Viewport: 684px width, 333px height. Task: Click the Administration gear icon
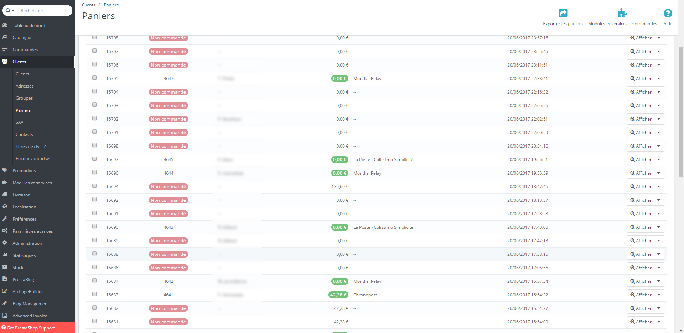click(5, 243)
